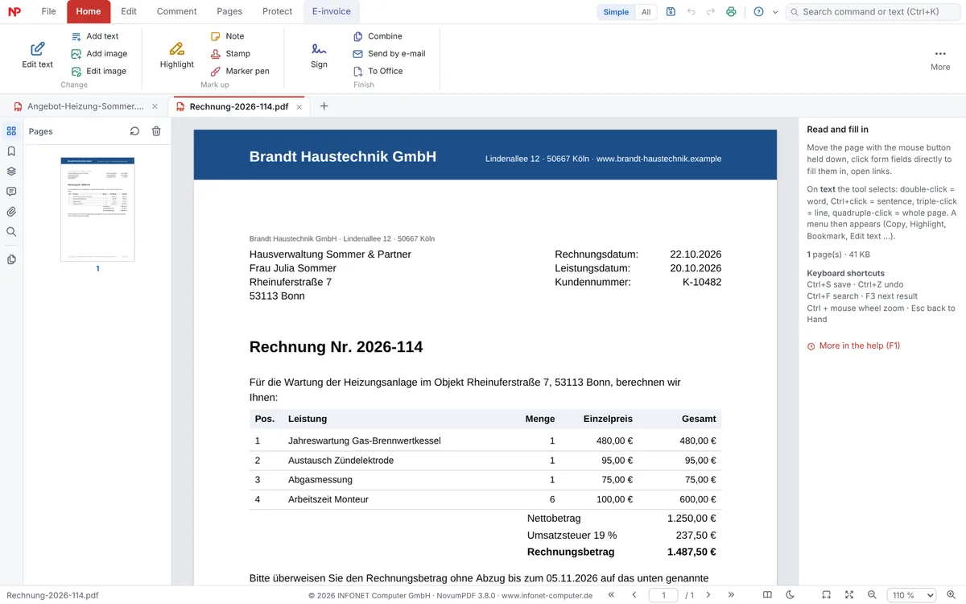Add a Note annotation
Image resolution: width=966 pixels, height=604 pixels.
(227, 36)
